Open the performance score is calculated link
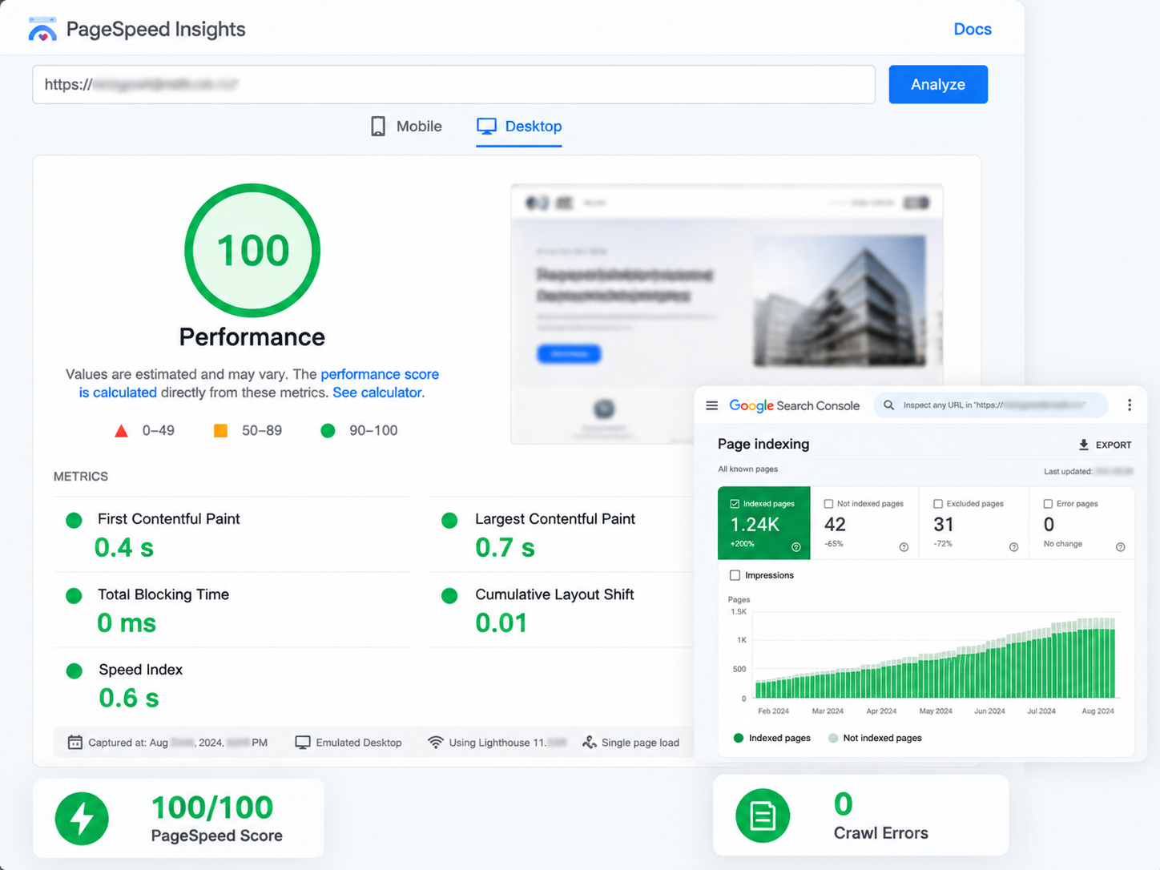 pyautogui.click(x=259, y=383)
